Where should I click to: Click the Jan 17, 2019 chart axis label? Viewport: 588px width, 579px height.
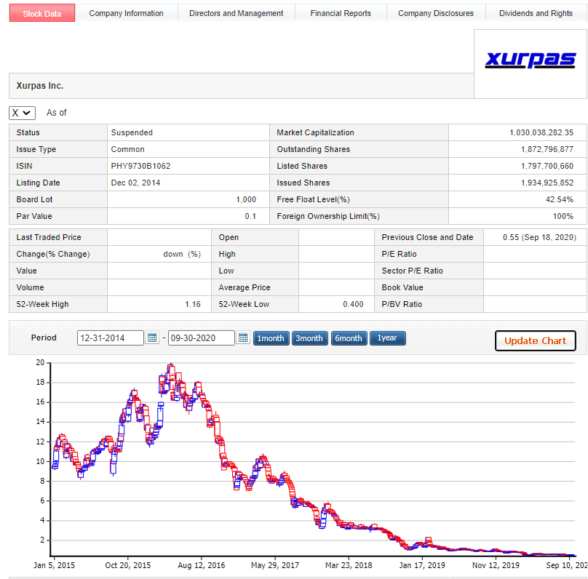[x=422, y=565]
